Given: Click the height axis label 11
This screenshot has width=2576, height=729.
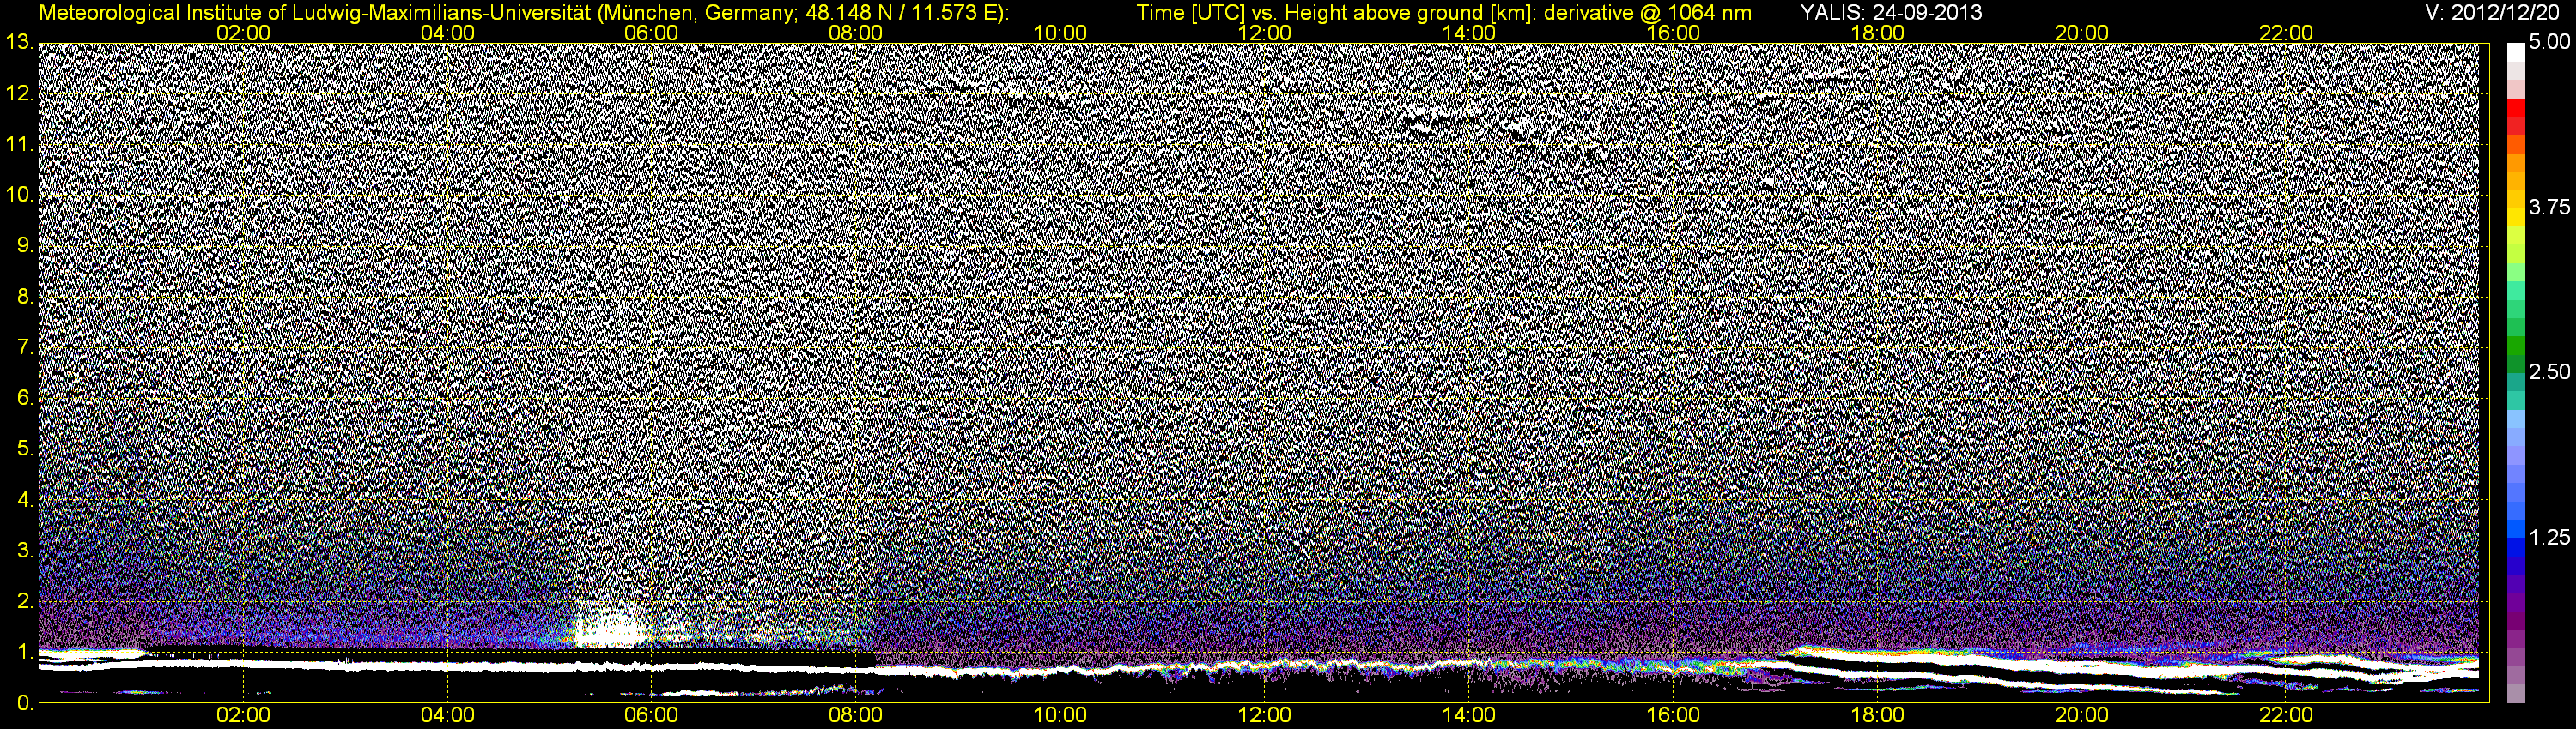Looking at the screenshot, I should pyautogui.click(x=19, y=145).
